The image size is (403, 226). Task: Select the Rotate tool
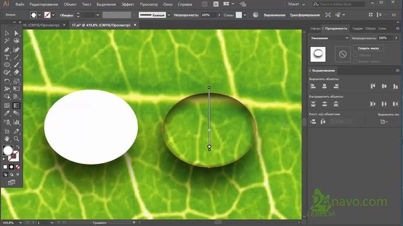tap(7, 82)
